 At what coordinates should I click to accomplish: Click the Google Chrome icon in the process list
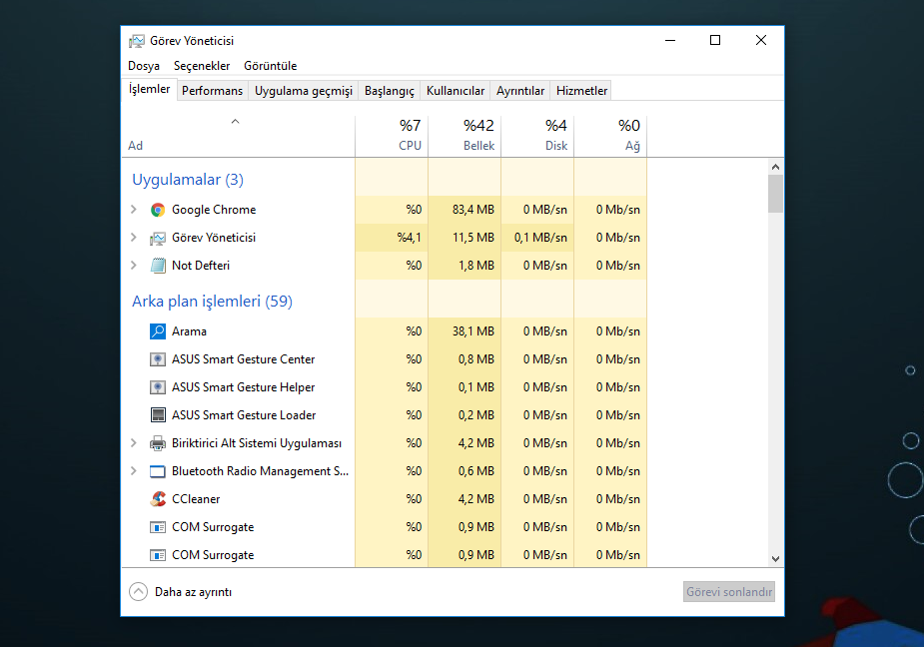click(158, 210)
